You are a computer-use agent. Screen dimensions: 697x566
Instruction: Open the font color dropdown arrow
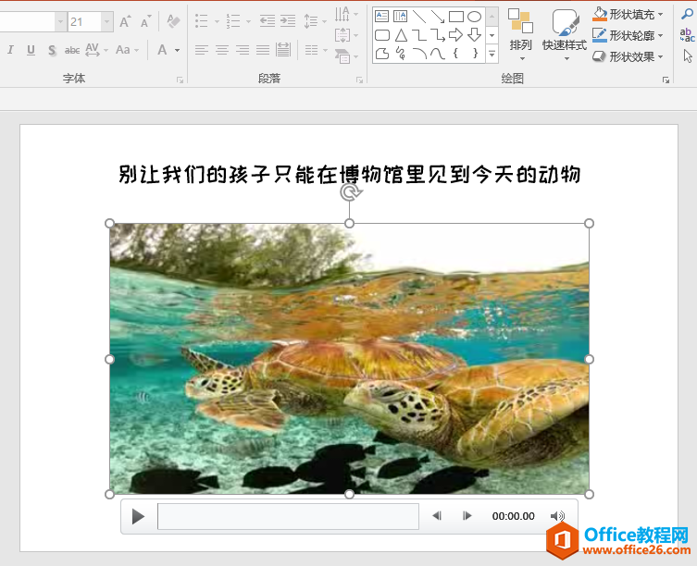pos(178,50)
